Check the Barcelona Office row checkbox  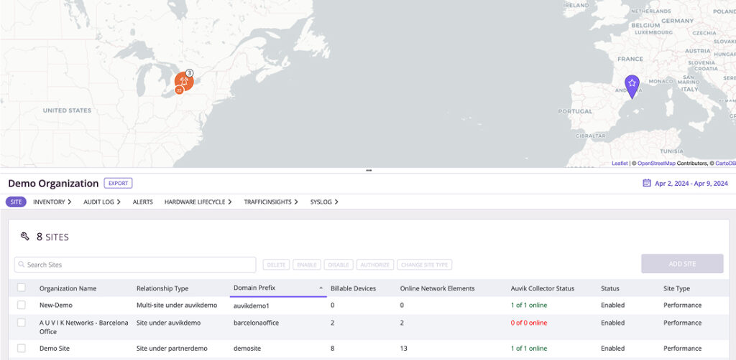[x=22, y=323]
